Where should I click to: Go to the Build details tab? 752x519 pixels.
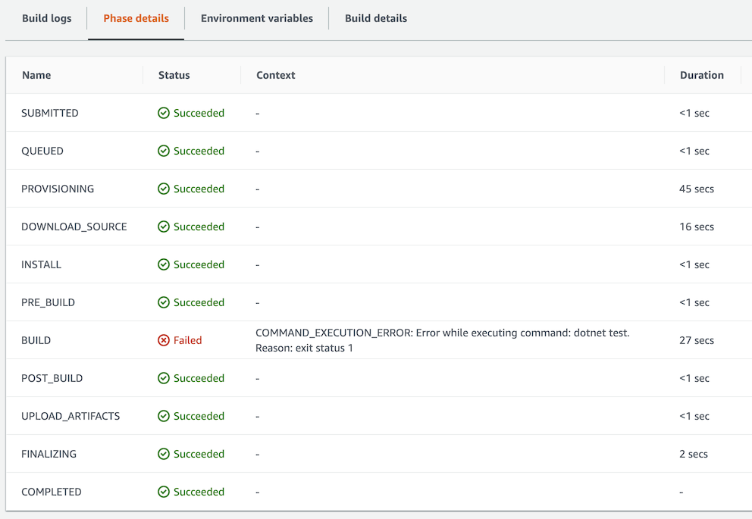[x=375, y=18]
